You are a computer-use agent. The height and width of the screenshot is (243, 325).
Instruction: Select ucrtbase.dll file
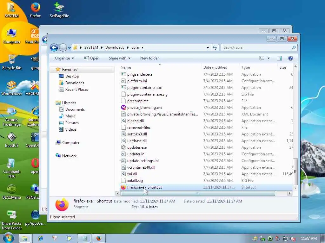click(x=137, y=141)
